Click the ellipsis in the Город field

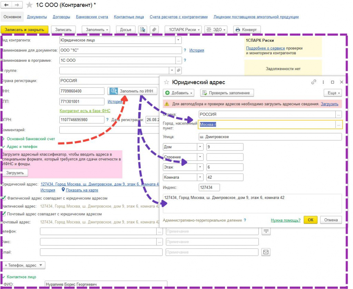[339, 124]
